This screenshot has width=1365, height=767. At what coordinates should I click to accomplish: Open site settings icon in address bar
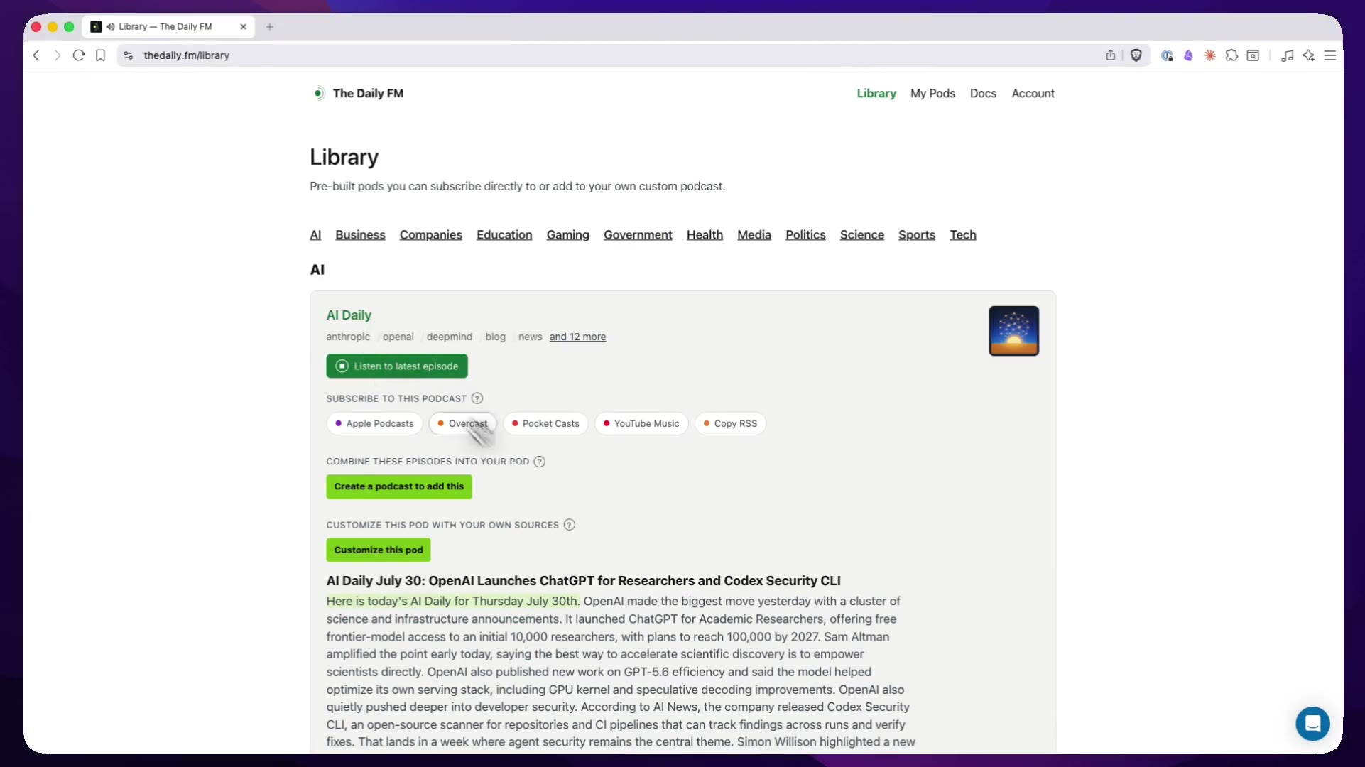click(x=129, y=55)
